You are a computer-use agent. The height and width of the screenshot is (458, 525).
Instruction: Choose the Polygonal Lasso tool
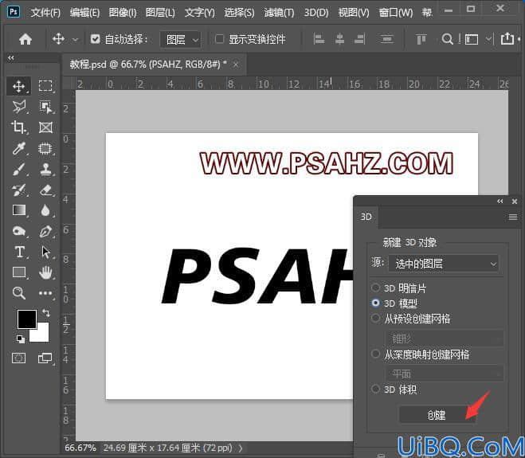(x=19, y=107)
